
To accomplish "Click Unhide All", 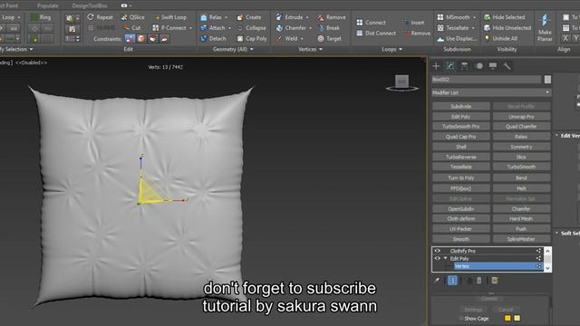I will (501, 38).
